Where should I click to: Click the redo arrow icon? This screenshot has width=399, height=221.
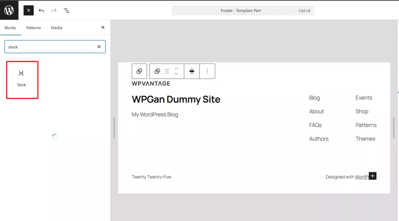[54, 11]
